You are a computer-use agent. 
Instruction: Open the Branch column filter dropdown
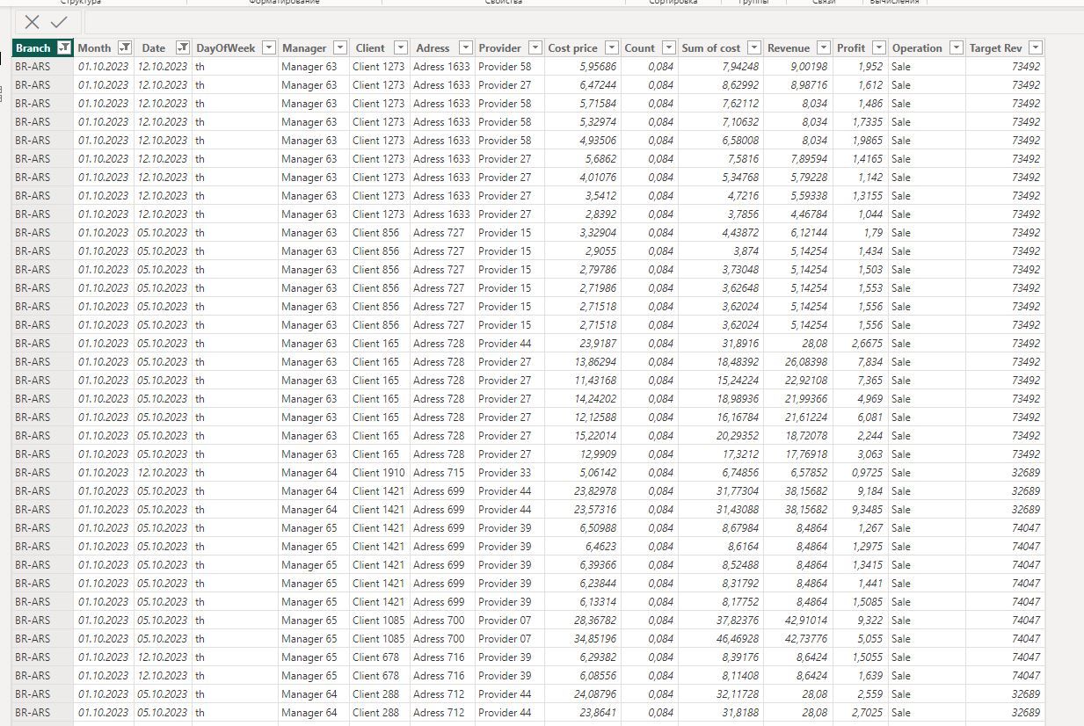(63, 48)
